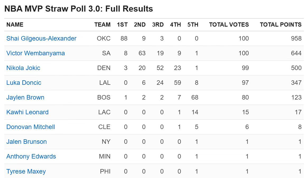This screenshot has height=178, width=308.
Task: Click the 4TH column header
Action: tap(175, 25)
